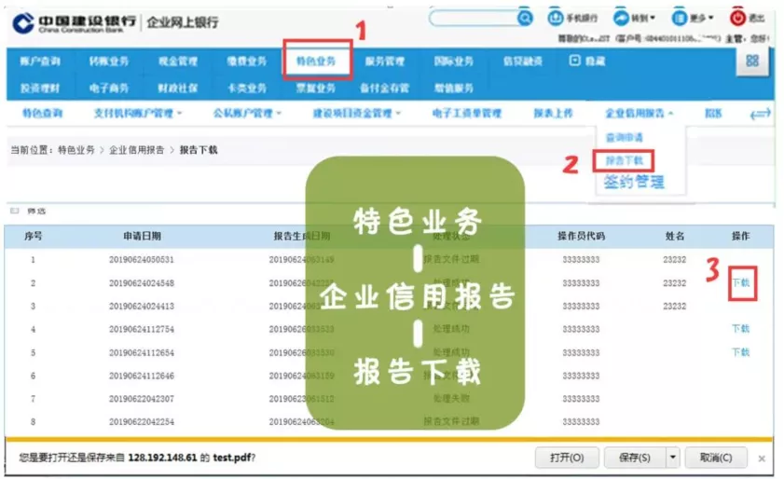Click the 姓名 column header
The width and height of the screenshot is (784, 479).
pos(675,236)
